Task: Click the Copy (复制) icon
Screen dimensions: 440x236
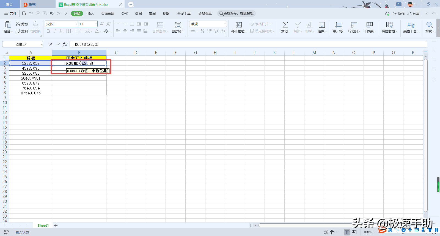Action: [18, 31]
